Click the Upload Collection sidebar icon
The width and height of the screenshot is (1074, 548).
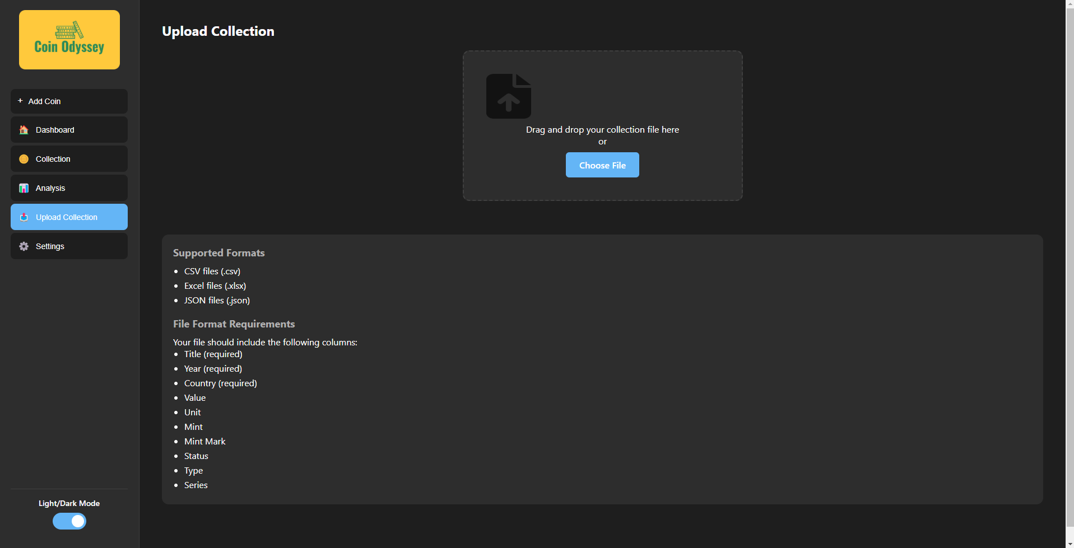point(24,217)
